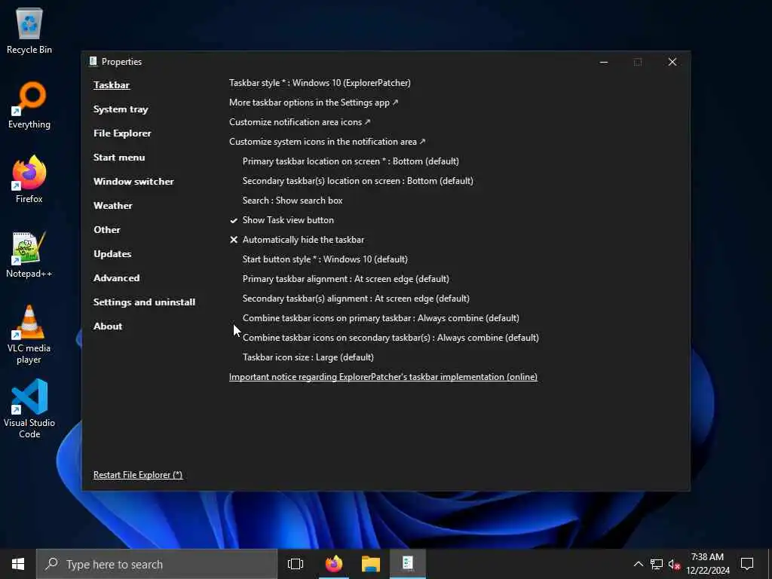Viewport: 772px width, 579px height.
Task: Minimize the Properties window
Action: (604, 62)
